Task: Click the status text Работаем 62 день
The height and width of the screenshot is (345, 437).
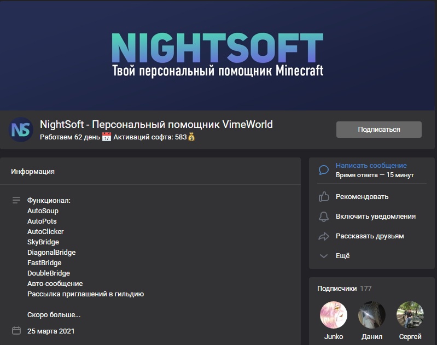Action: pos(70,137)
